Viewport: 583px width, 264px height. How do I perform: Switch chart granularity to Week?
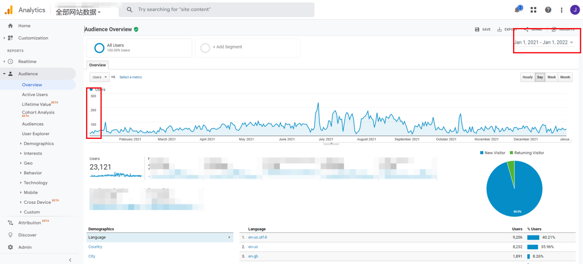pyautogui.click(x=551, y=77)
